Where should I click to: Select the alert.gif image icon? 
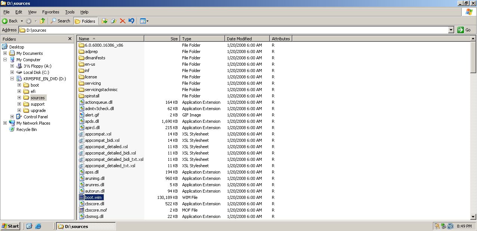[82, 115]
